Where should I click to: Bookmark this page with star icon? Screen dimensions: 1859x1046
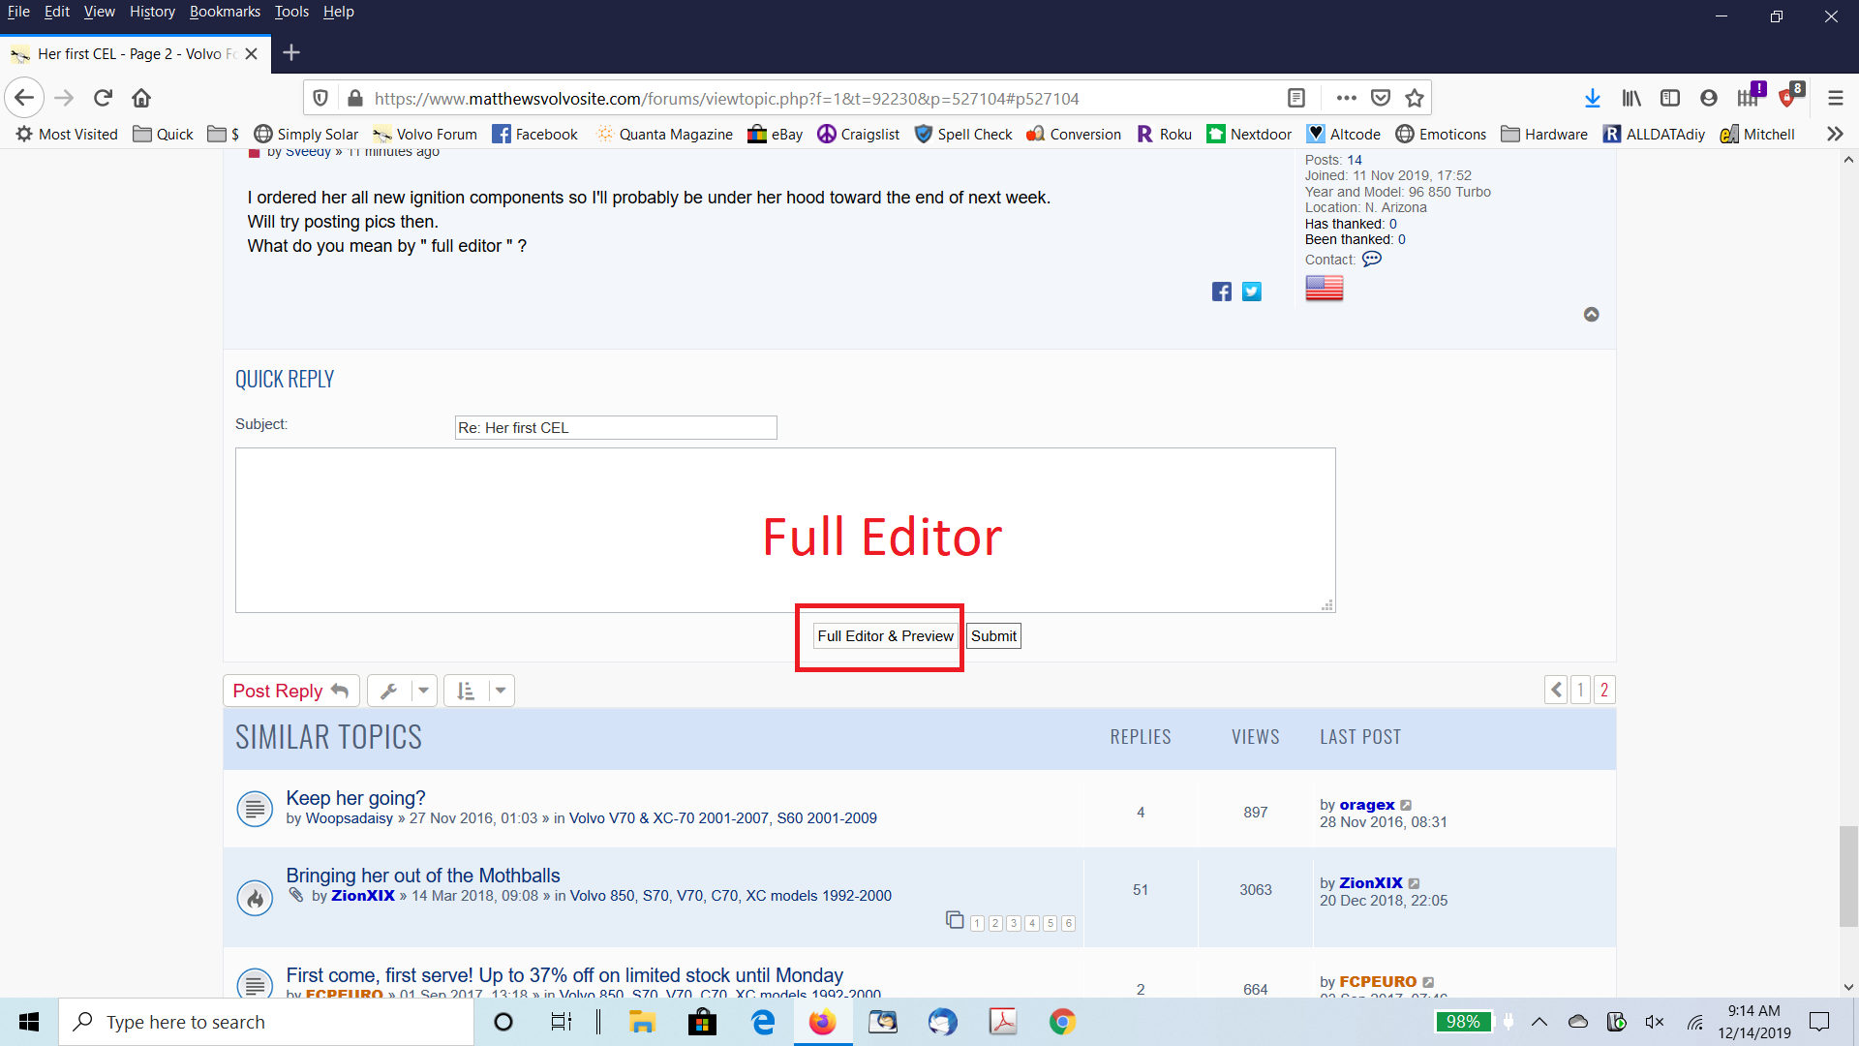1415,98
